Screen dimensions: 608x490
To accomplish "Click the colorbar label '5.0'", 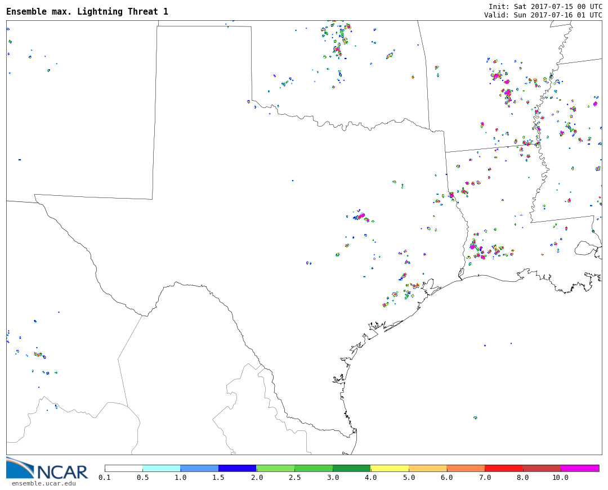I will pos(409,478).
